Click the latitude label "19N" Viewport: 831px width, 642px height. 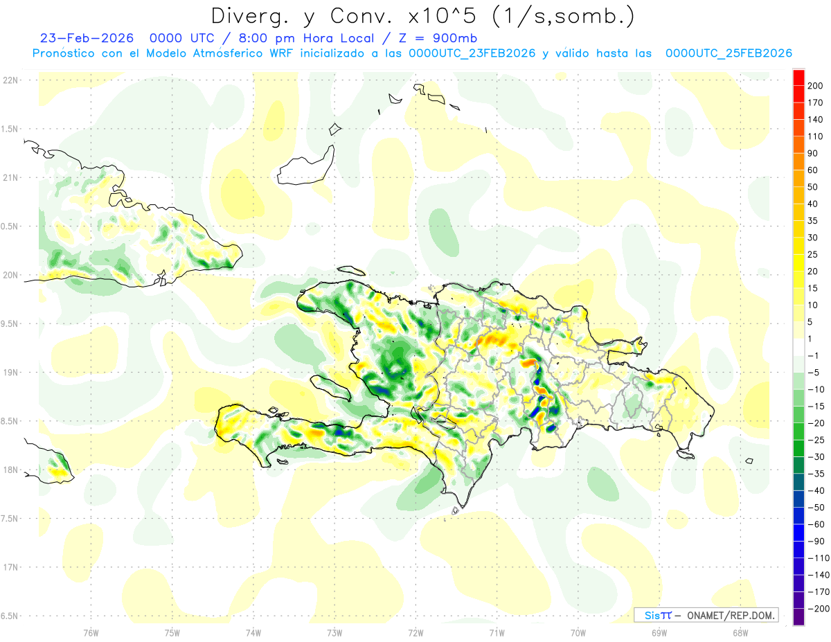(10, 373)
